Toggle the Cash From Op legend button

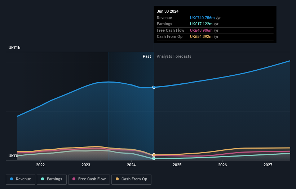click(131, 179)
